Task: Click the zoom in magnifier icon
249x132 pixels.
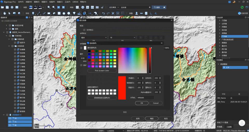Action: pyautogui.click(x=49, y=7)
